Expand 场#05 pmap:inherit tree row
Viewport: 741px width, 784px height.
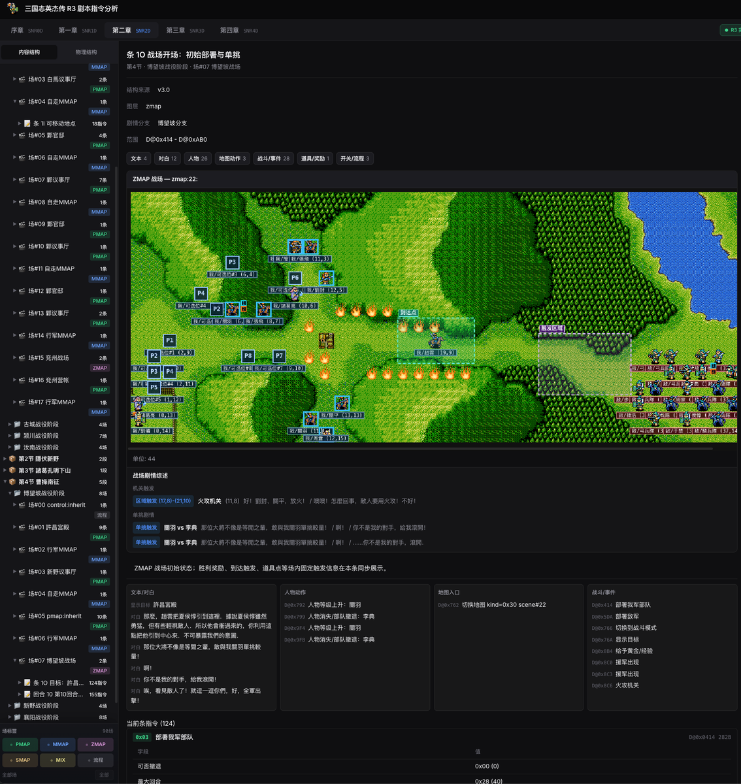point(15,616)
